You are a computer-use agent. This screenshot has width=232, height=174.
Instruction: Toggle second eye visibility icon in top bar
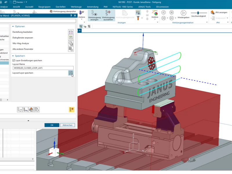(x=85, y=26)
